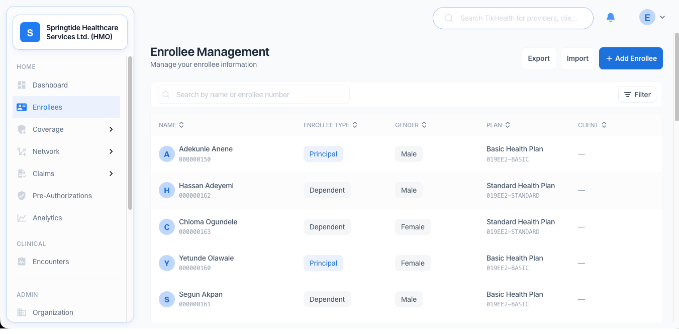679x334 pixels.
Task: Open the Filter button
Action: [637, 95]
